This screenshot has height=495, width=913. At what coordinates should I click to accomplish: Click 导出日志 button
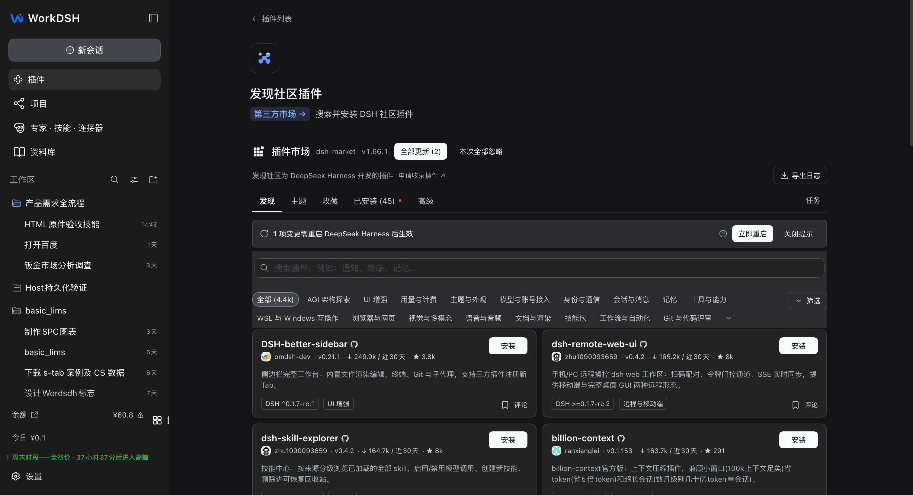tap(800, 175)
